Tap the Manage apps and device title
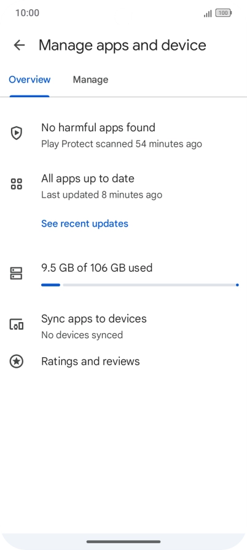 pos(122,45)
